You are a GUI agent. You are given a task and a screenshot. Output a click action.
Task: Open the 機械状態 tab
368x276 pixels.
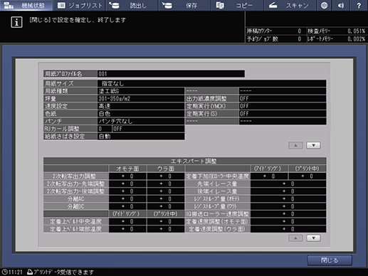pyautogui.click(x=26, y=5)
